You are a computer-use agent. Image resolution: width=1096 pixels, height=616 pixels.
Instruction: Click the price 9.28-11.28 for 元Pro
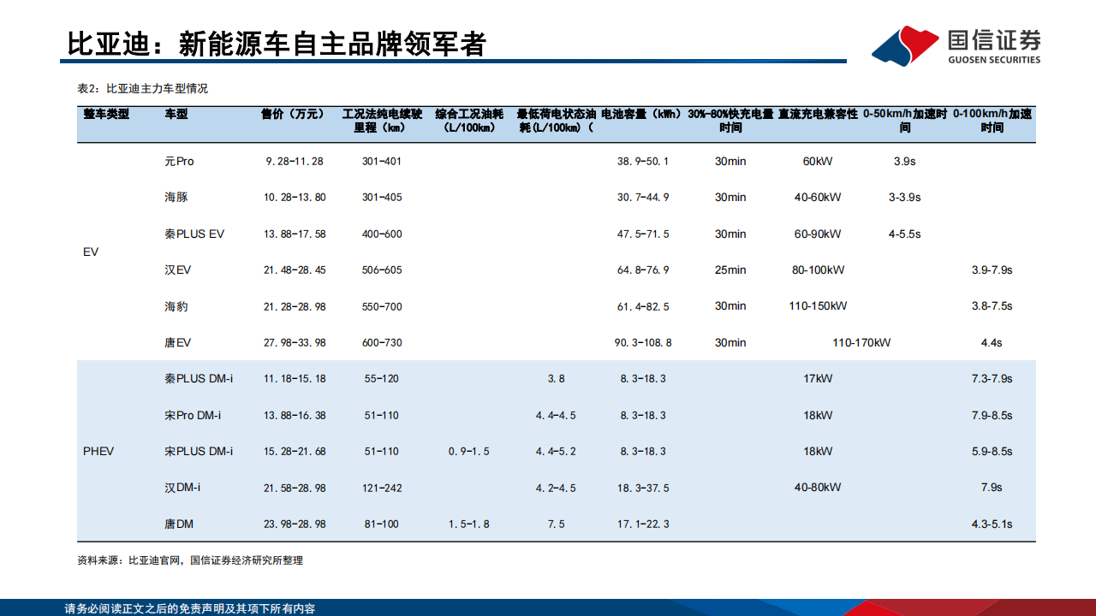coord(295,161)
